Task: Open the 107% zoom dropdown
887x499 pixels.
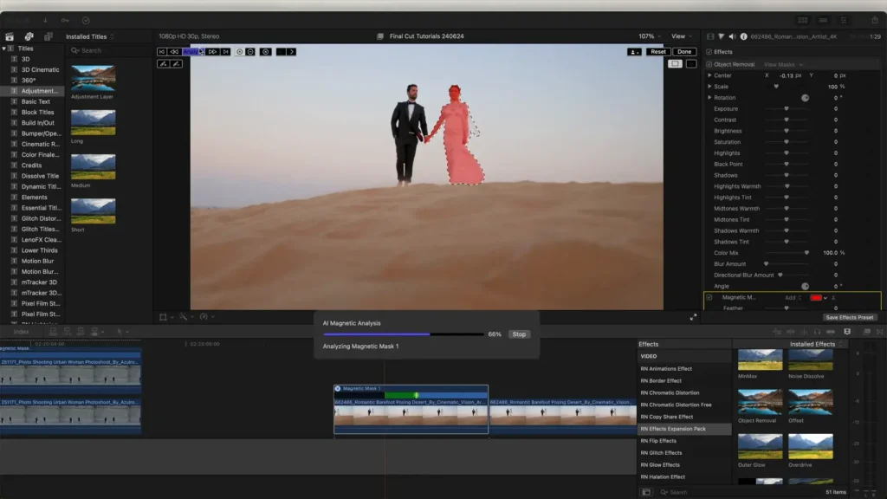Action: 650,36
